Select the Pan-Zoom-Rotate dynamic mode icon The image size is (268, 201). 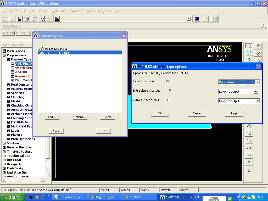coord(27,19)
